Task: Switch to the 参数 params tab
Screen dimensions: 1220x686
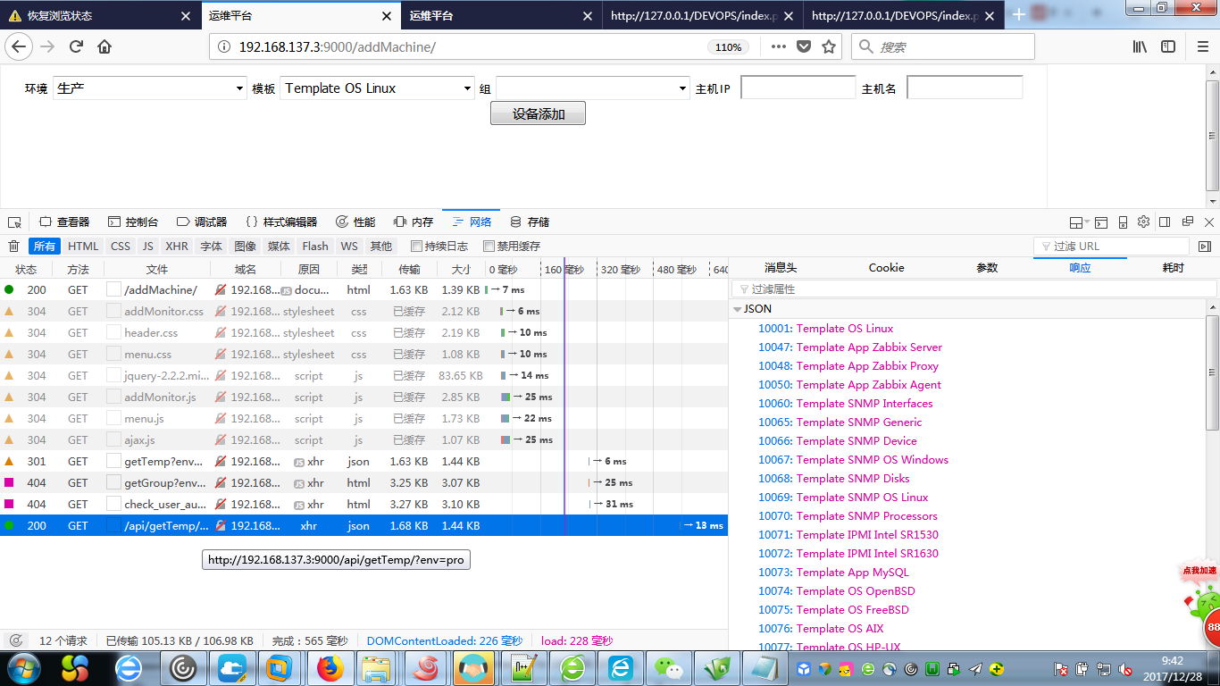Action: (x=987, y=268)
